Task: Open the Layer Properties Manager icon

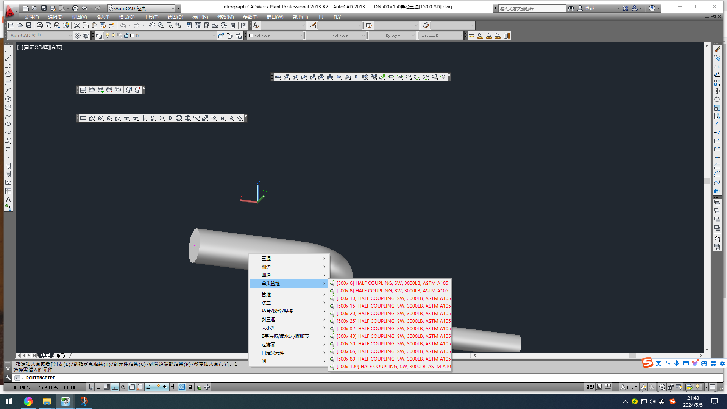Action: click(99, 36)
